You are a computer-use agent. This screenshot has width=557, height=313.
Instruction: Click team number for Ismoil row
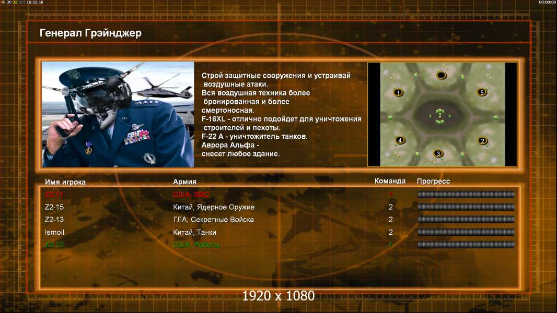tap(390, 232)
